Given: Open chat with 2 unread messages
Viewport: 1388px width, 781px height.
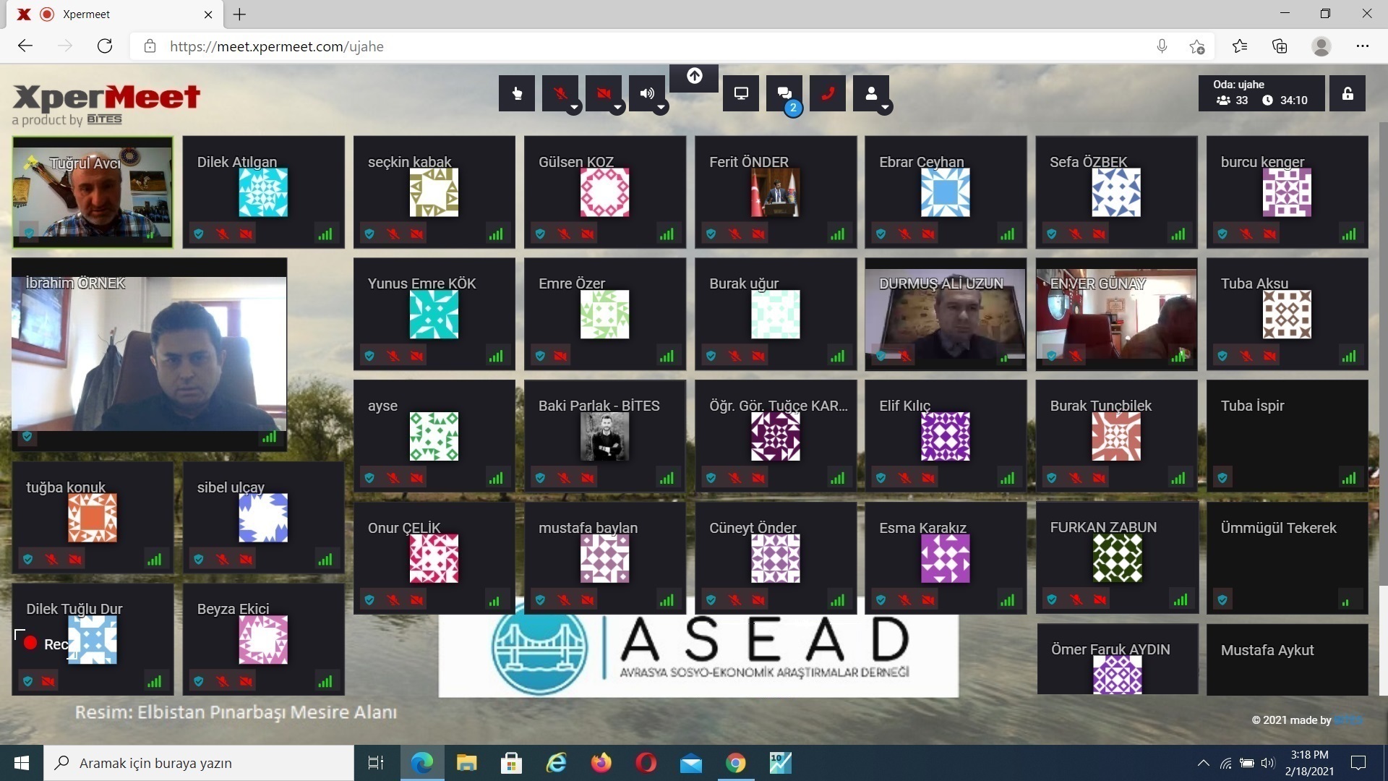Looking at the screenshot, I should pos(784,93).
